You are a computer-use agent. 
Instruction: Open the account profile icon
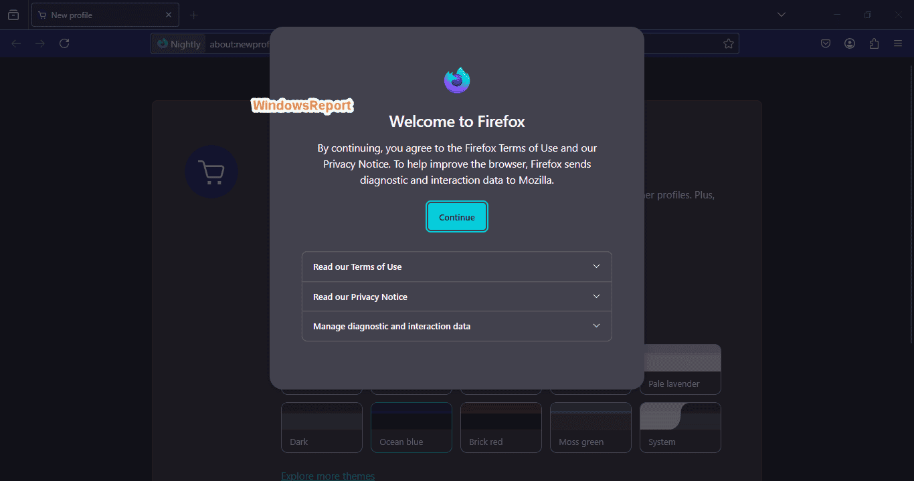pyautogui.click(x=850, y=43)
